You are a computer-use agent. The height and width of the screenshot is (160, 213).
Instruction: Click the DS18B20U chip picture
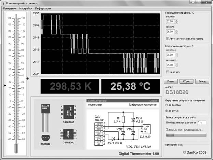[68, 134]
